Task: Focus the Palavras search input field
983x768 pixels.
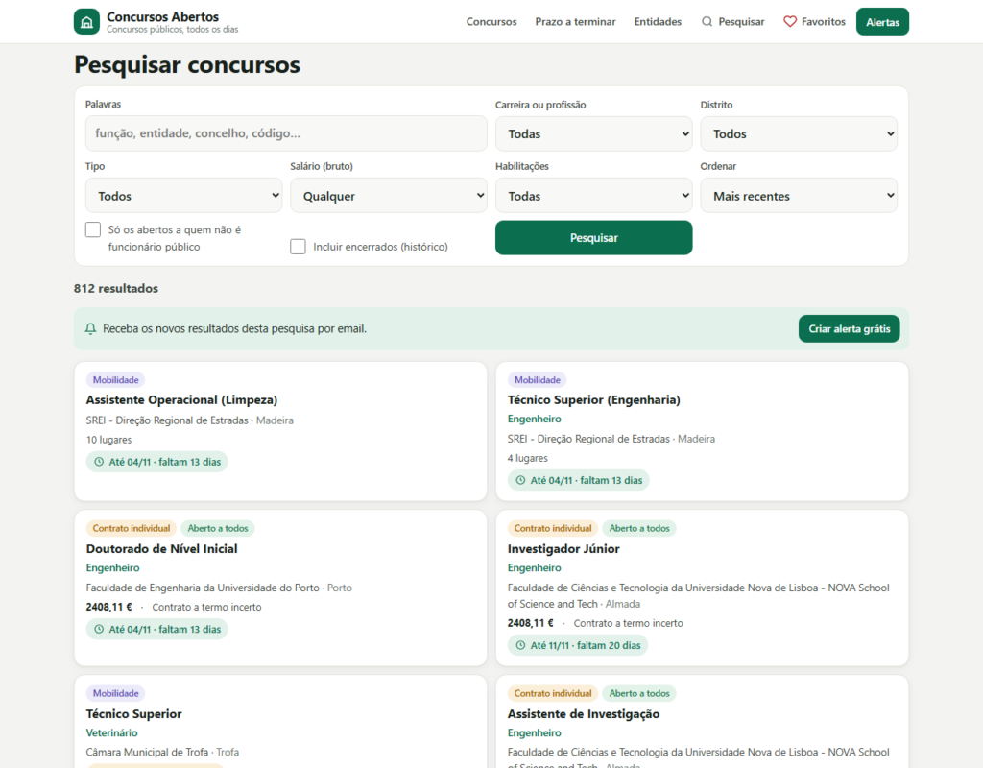Action: point(286,133)
